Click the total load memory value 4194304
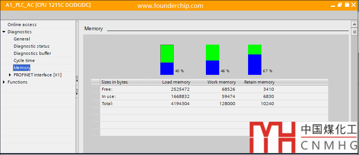This screenshot has width=359, height=155. click(180, 104)
